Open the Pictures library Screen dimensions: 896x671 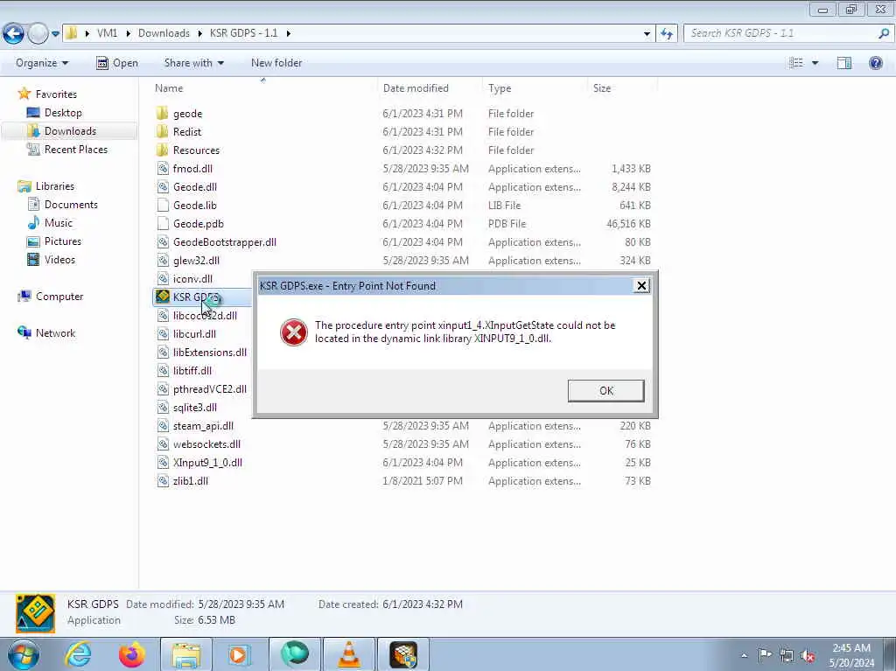click(x=63, y=241)
